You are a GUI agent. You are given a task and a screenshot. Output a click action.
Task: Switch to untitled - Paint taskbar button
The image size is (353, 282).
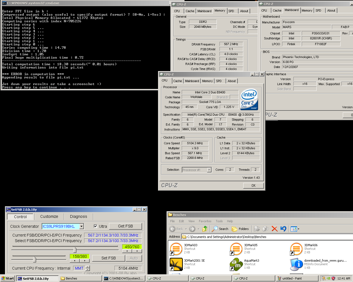point(297,278)
